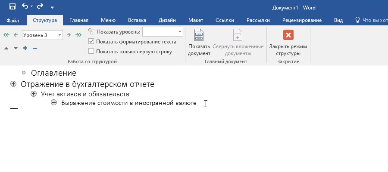388x172 pixels.
Task: Switch to the Макет tab
Action: point(195,20)
